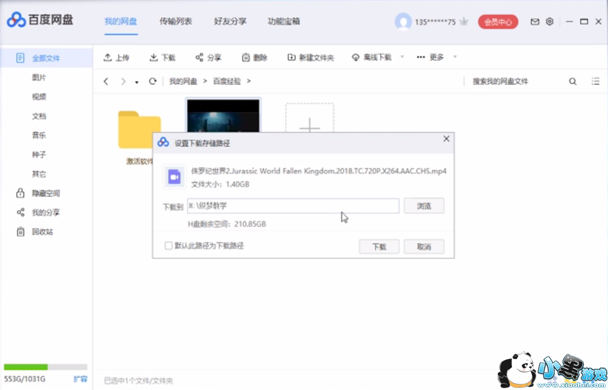Click the plus upload placeholder tile

309,118
